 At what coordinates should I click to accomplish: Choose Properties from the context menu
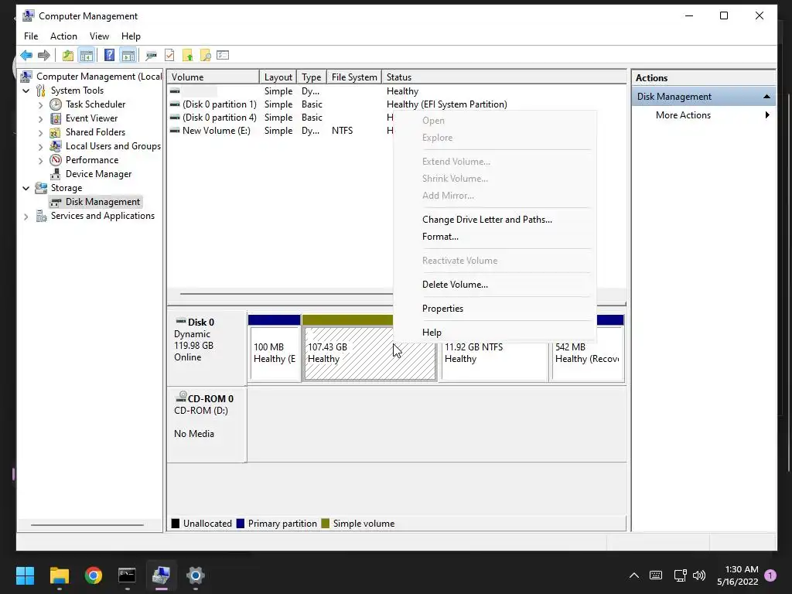point(442,309)
